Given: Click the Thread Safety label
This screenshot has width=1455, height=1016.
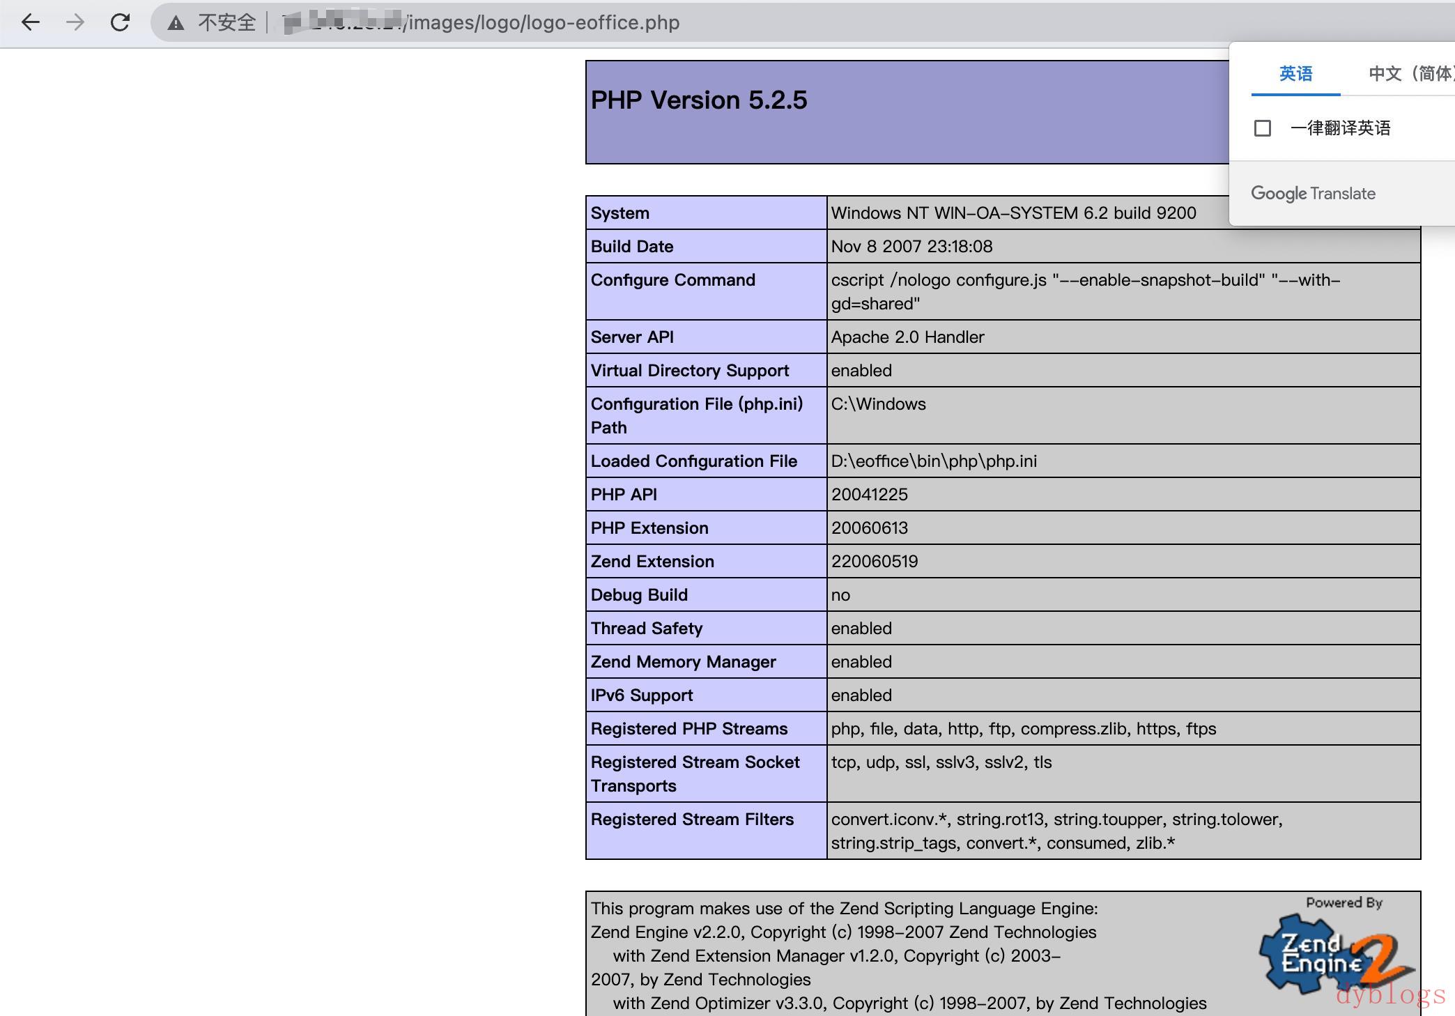Looking at the screenshot, I should click(647, 629).
